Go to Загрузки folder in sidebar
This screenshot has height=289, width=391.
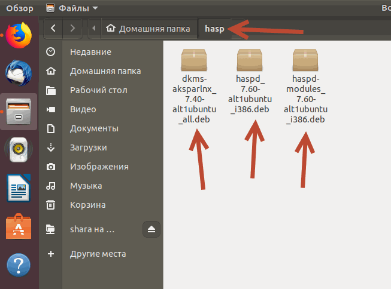coord(88,147)
